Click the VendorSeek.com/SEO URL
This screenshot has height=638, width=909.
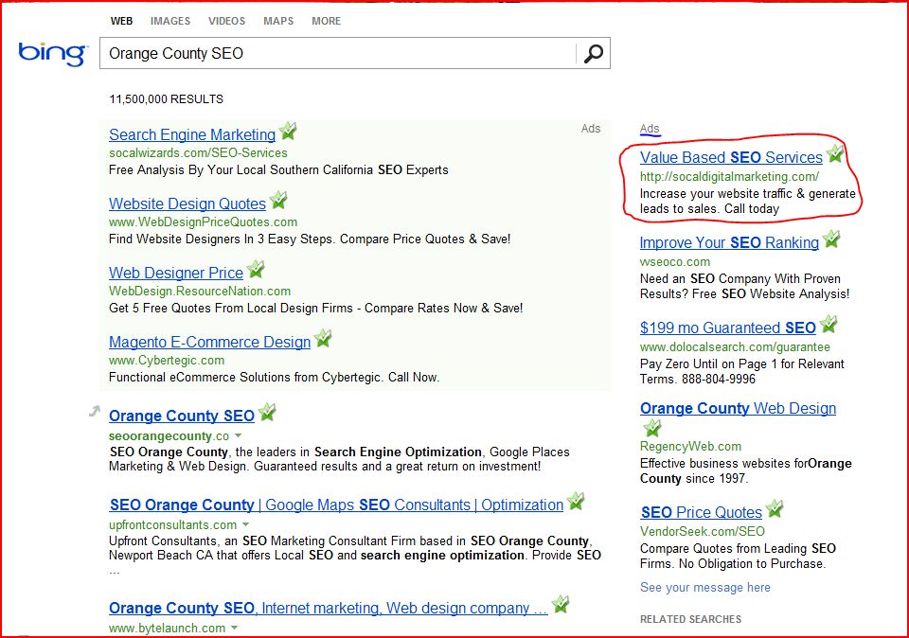702,531
